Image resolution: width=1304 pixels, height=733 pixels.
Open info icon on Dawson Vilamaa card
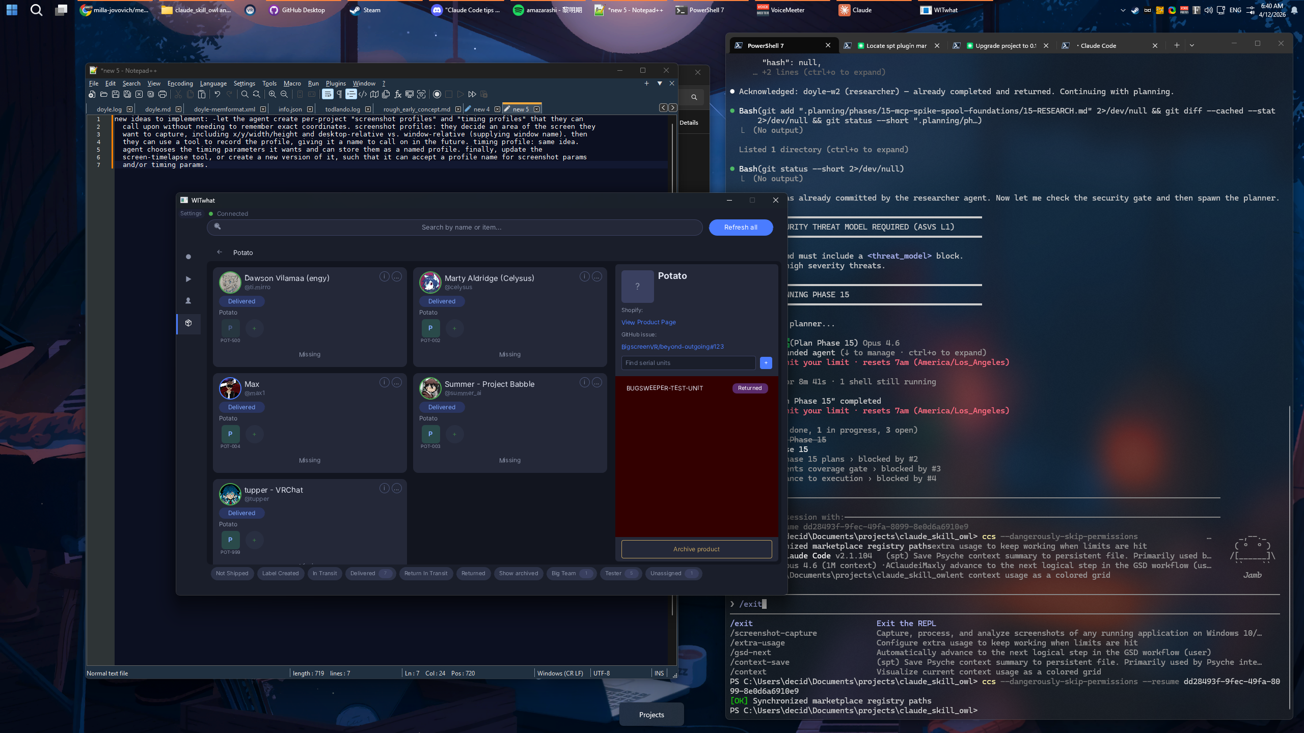(x=385, y=276)
